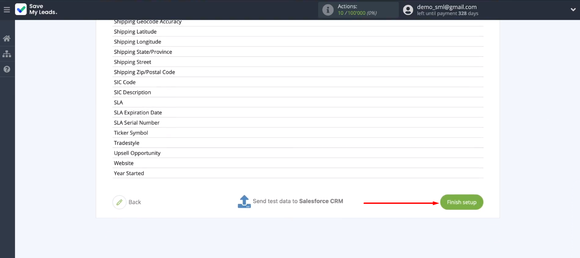Screen dimensions: 580x258
Task: Select the Upsell Opportunity field
Action: point(298,153)
